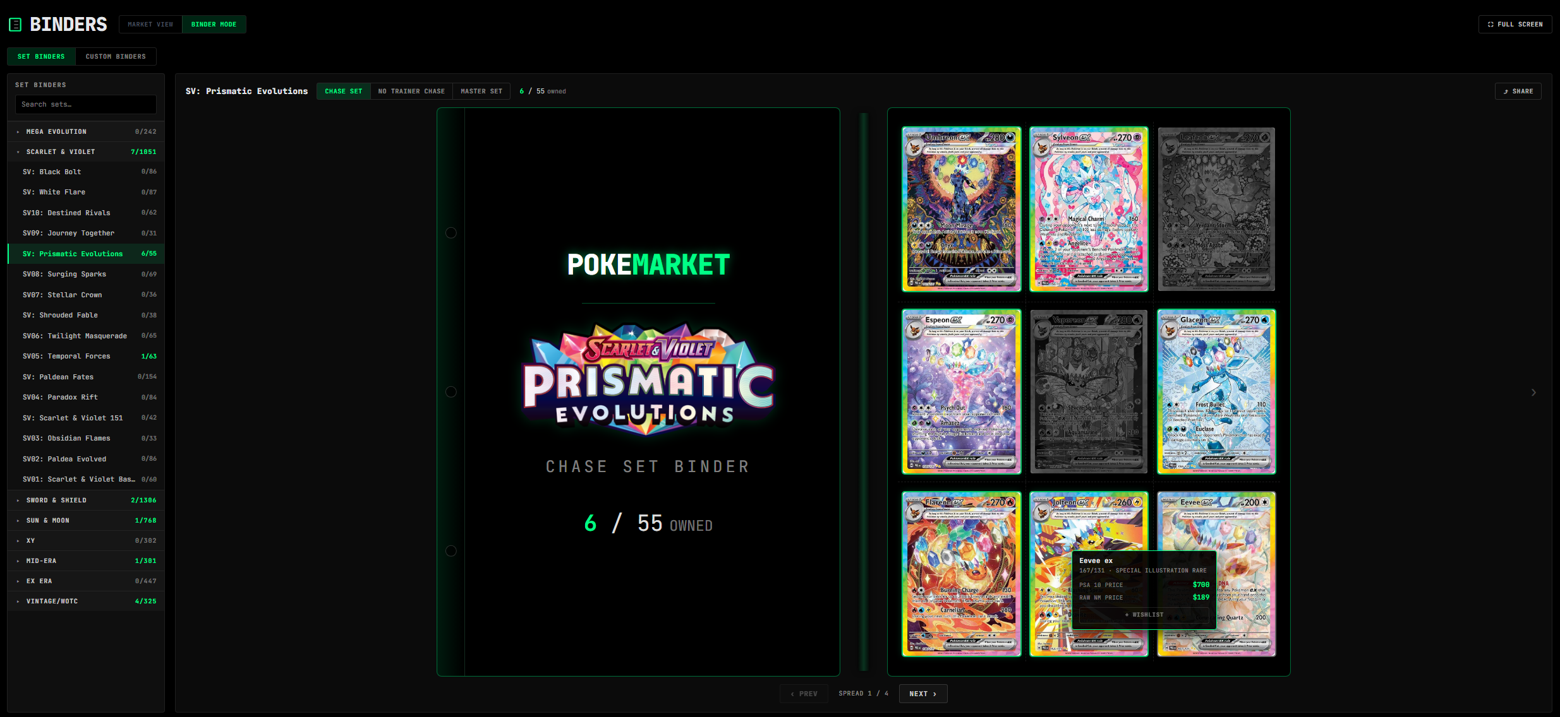Click the Share button
Viewport: 1560px width, 717px height.
[1518, 92]
